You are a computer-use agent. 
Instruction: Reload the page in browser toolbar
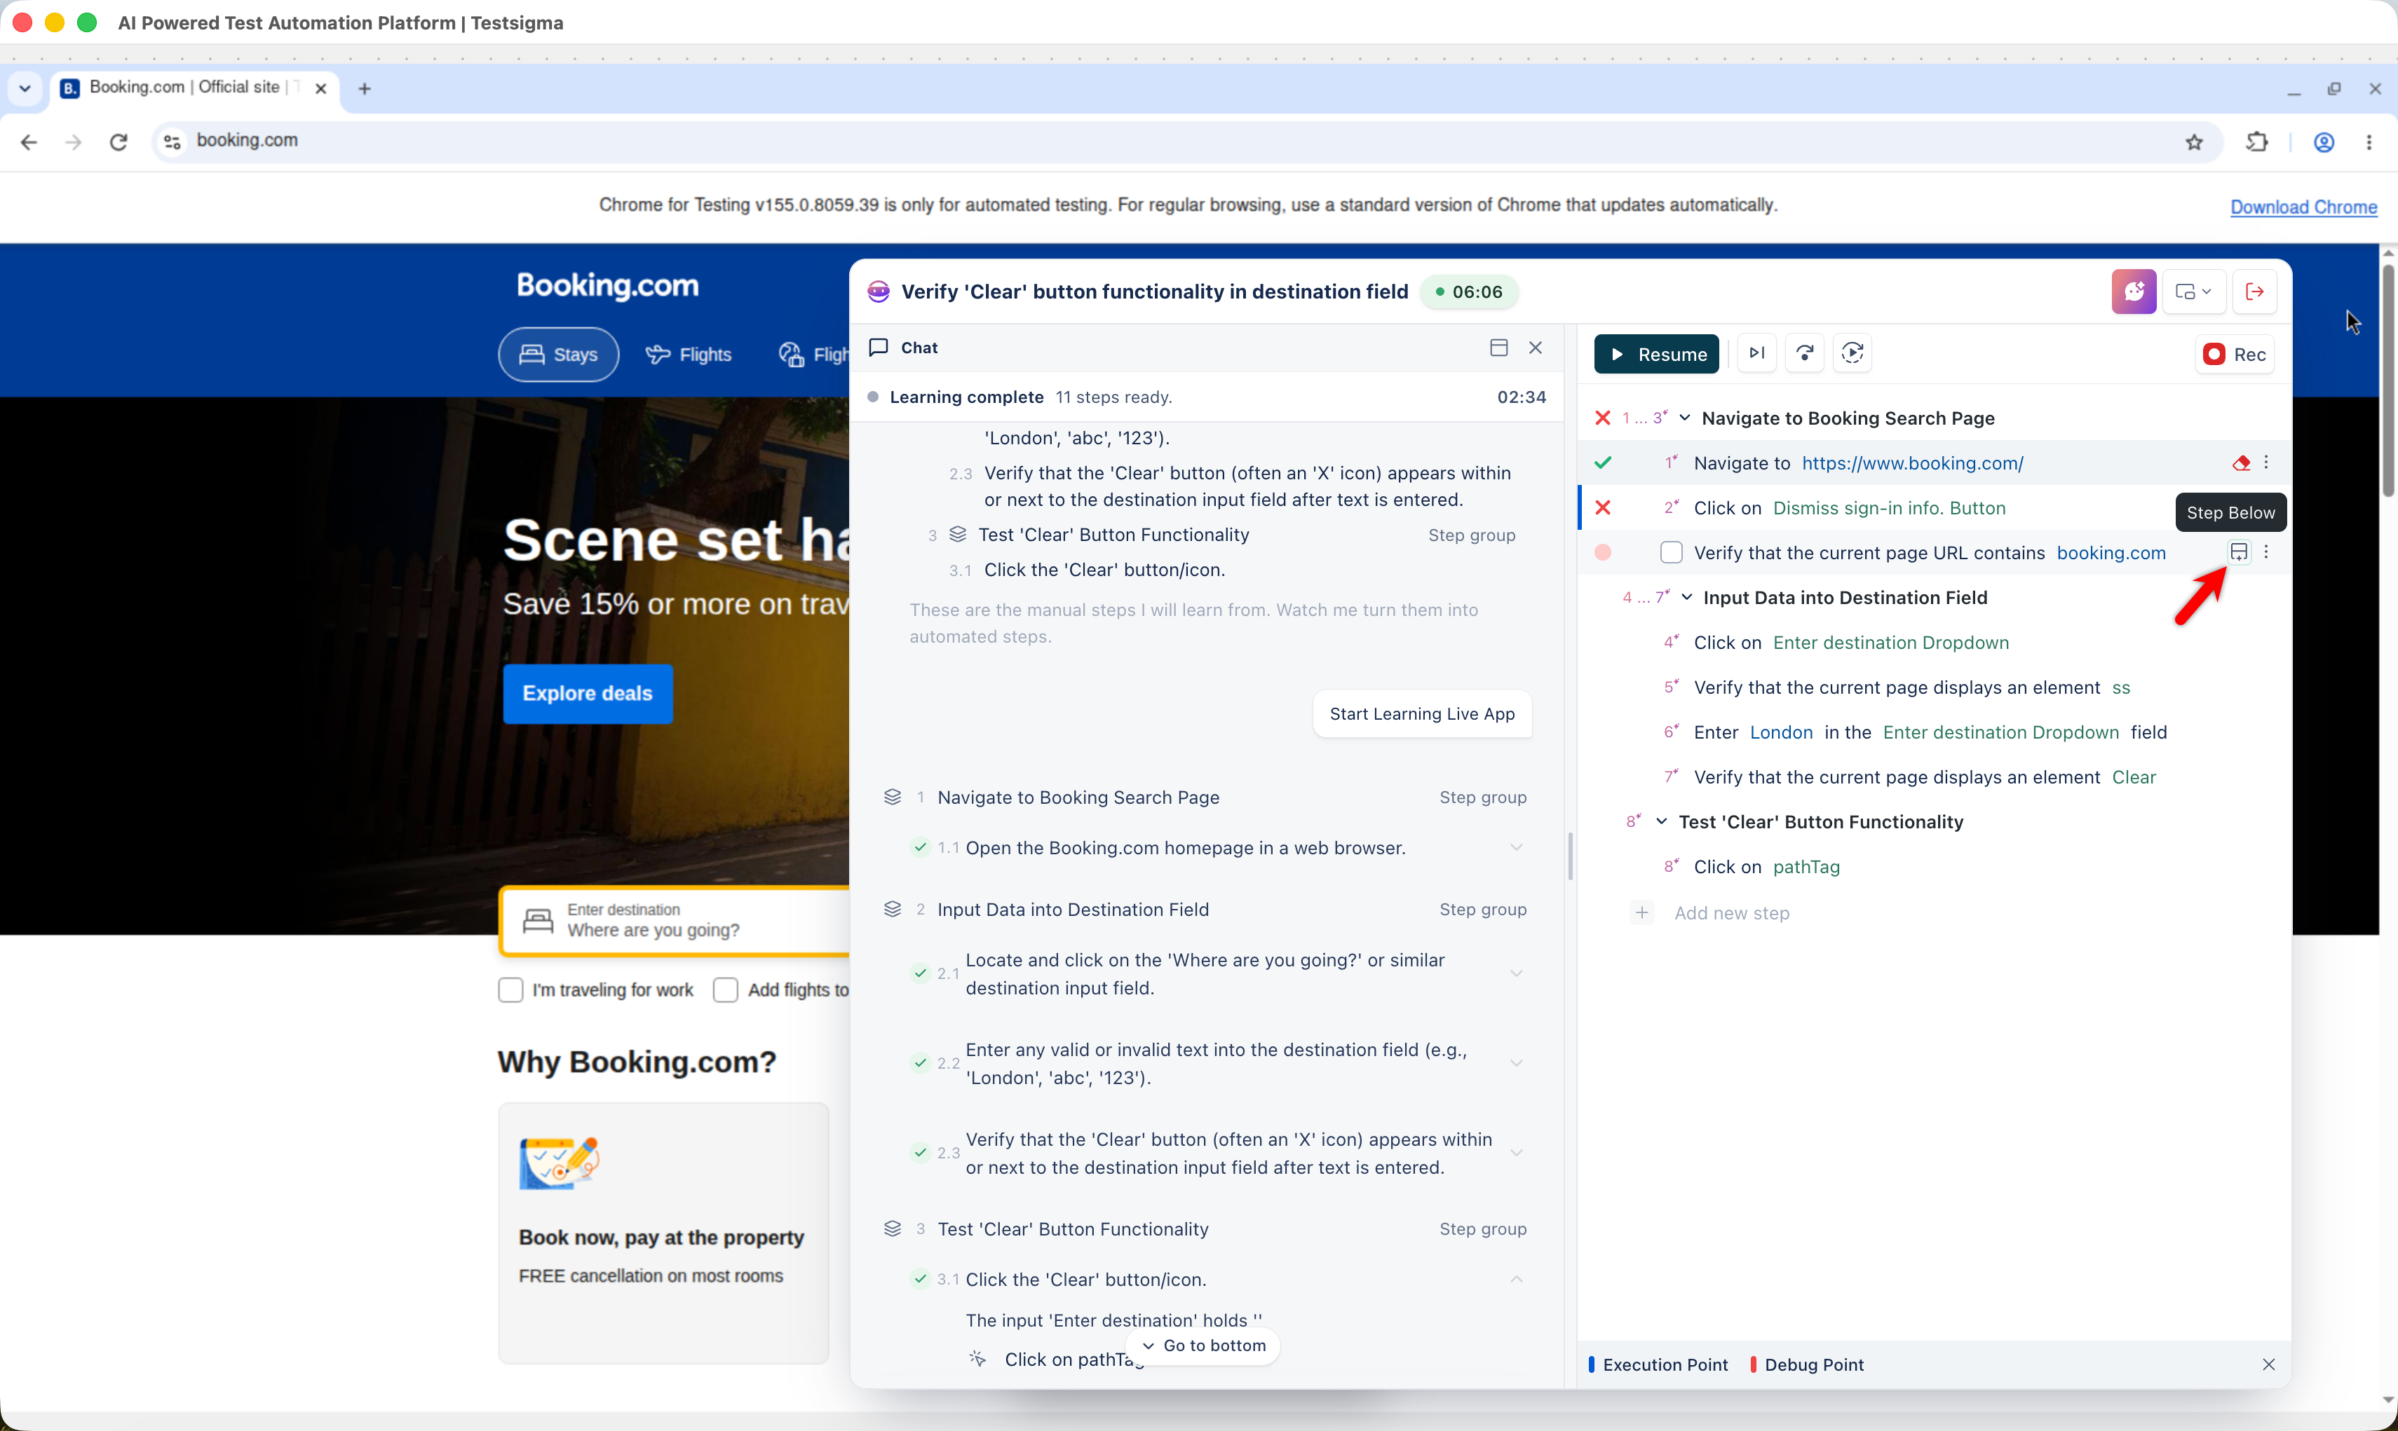pos(118,142)
